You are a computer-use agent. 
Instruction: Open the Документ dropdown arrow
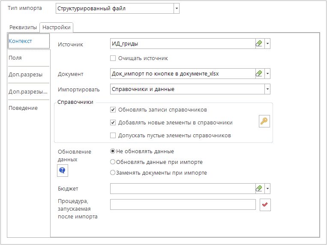[x=267, y=73]
